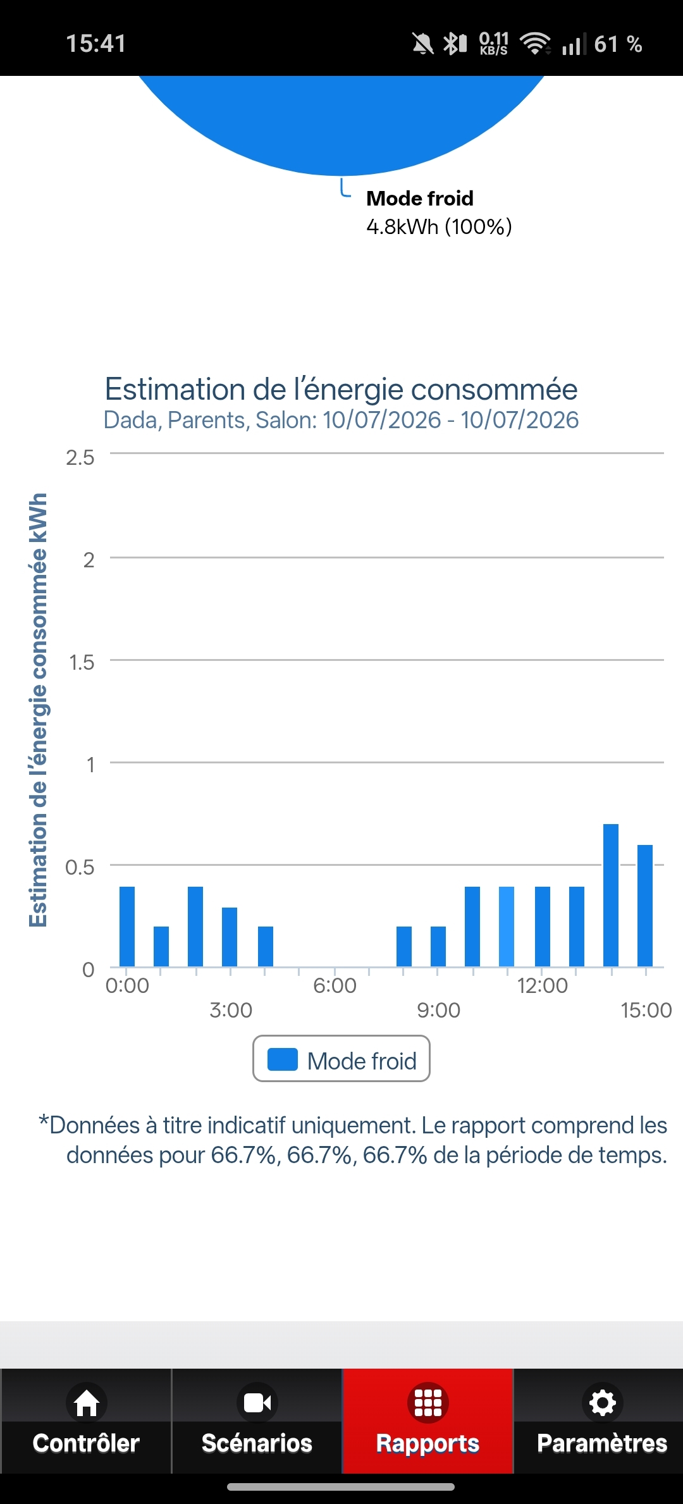The width and height of the screenshot is (683, 1504).
Task: Select the first bar at 0:00
Action: point(127,927)
